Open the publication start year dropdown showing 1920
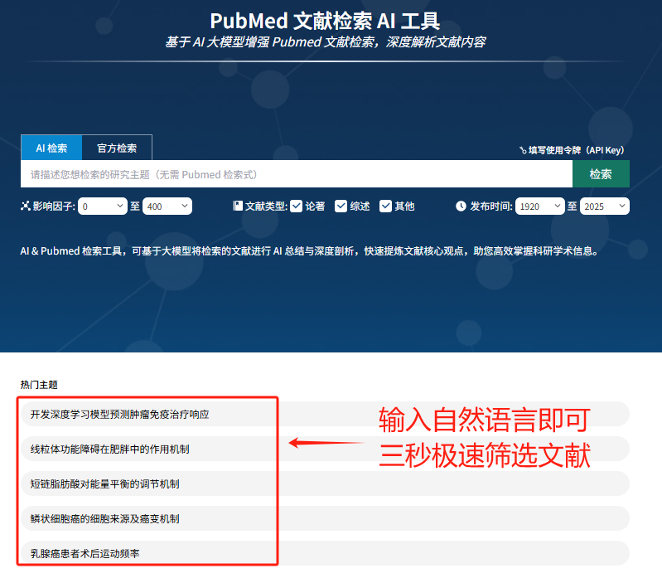 click(540, 206)
